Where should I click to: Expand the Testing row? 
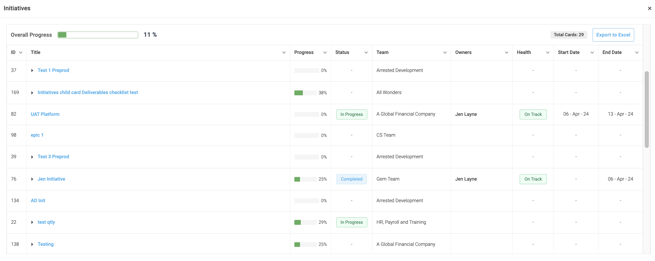32,244
